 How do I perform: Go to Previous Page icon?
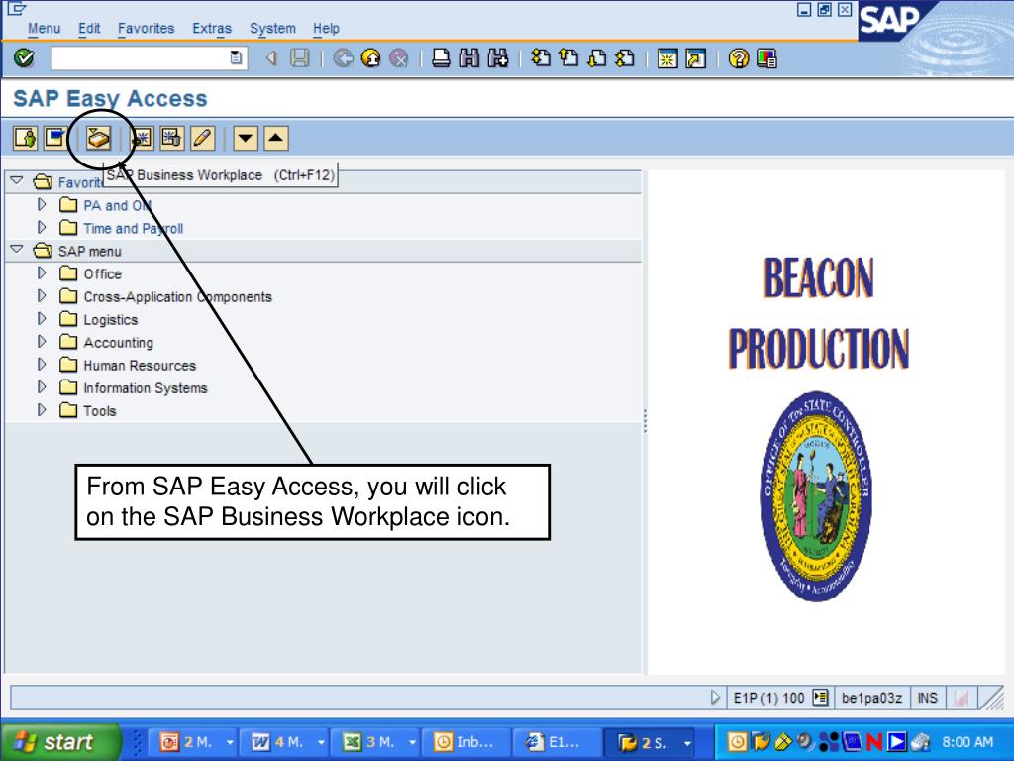tap(569, 58)
